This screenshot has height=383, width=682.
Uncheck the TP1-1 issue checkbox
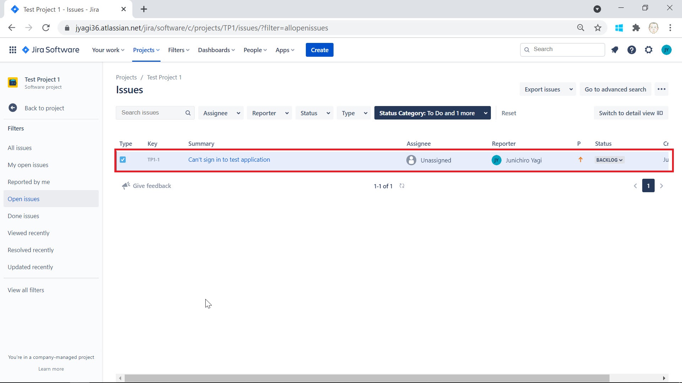coord(123,160)
